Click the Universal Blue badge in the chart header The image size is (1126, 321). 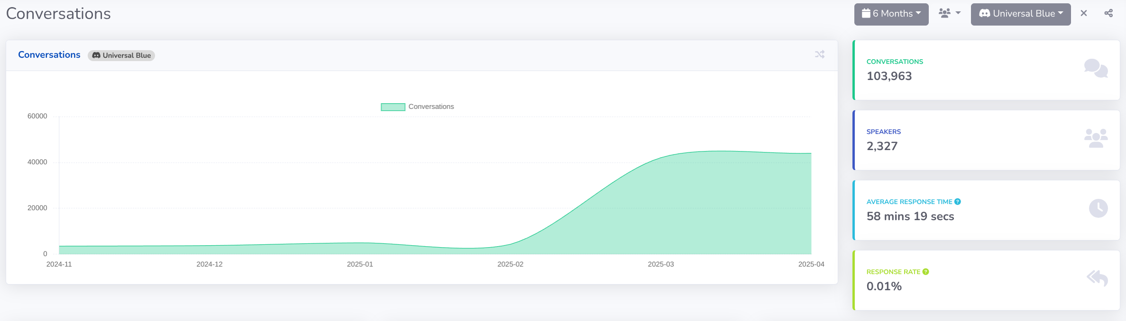pyautogui.click(x=121, y=55)
